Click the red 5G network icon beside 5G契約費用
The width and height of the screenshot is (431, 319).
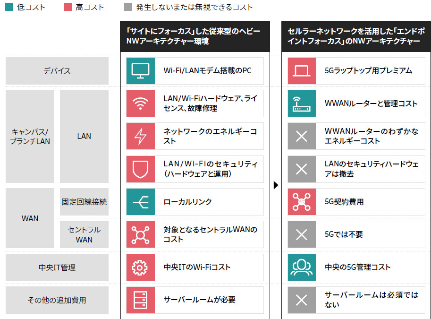tap(302, 202)
